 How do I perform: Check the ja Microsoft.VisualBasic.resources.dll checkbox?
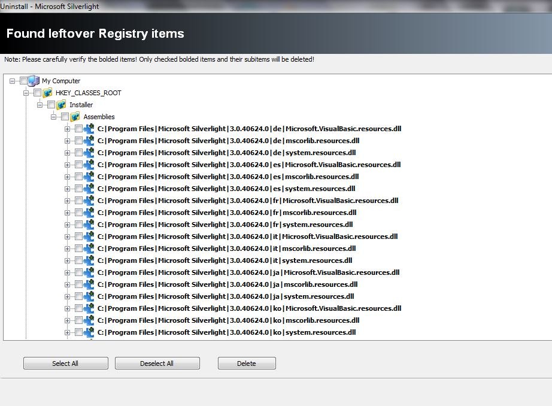pos(79,272)
